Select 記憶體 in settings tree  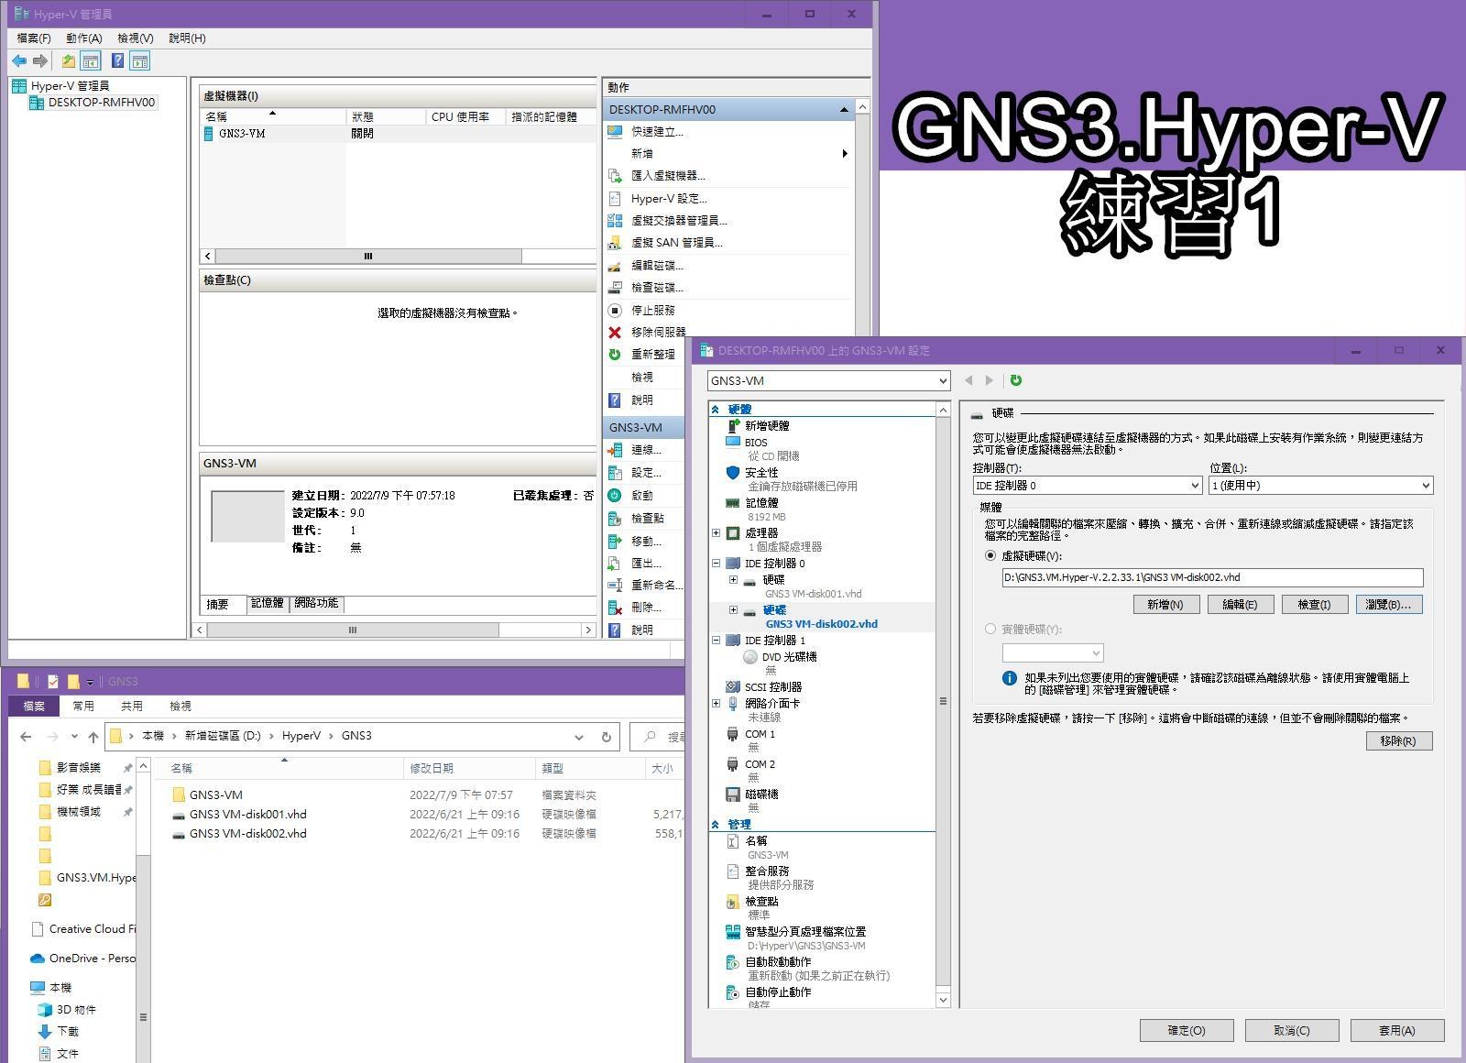[x=761, y=503]
